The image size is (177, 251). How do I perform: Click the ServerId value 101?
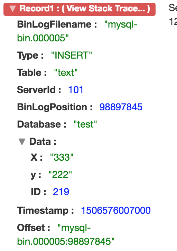pos(76,90)
